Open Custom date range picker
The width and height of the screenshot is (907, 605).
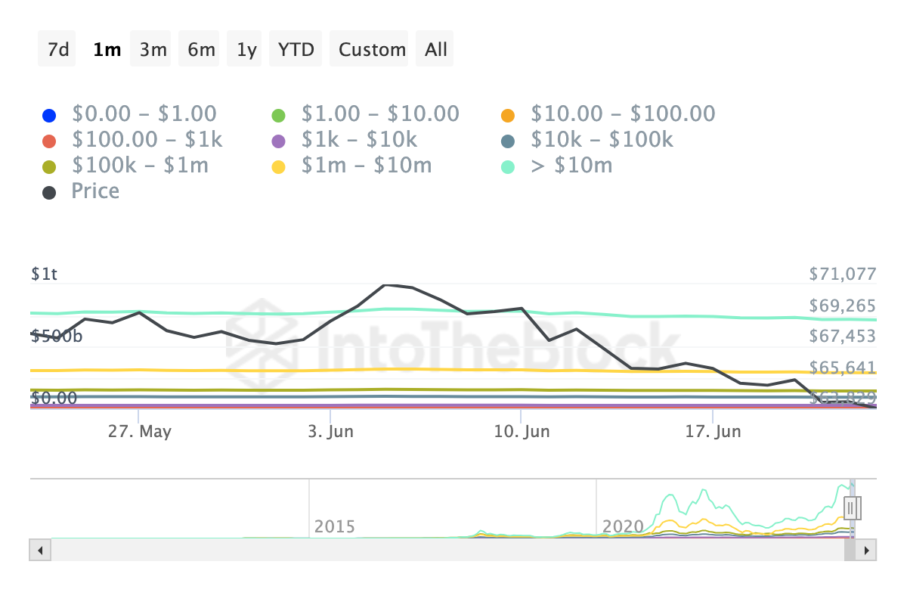point(372,50)
